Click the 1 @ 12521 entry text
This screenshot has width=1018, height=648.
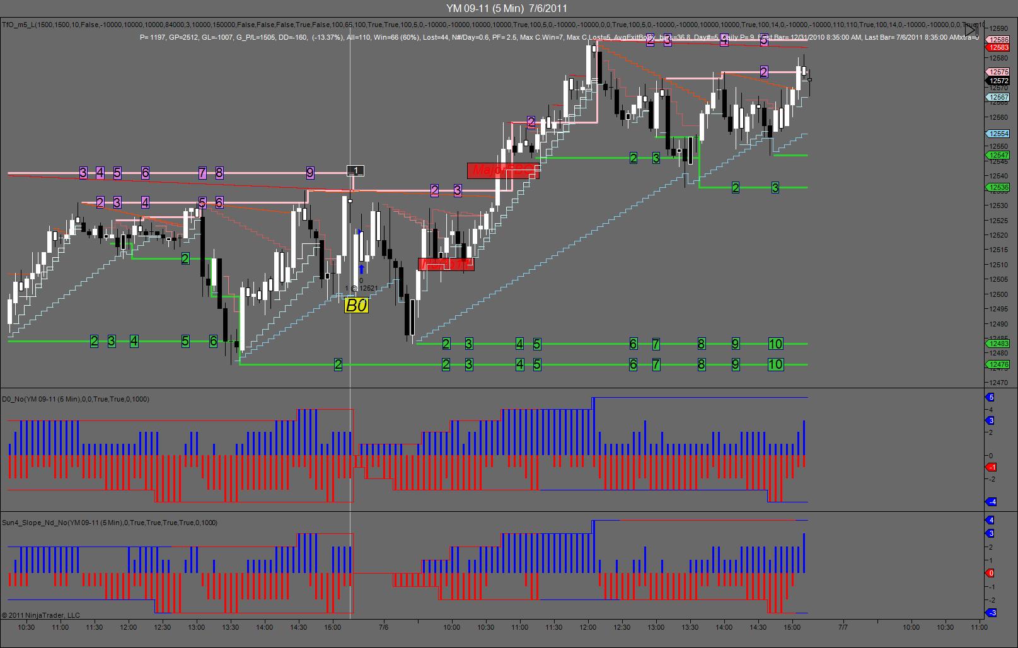pos(361,288)
